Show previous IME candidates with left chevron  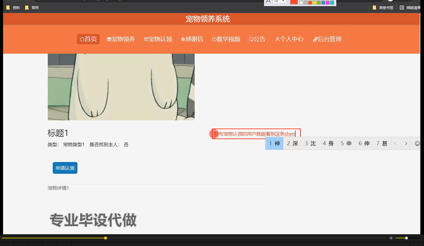[x=395, y=143]
